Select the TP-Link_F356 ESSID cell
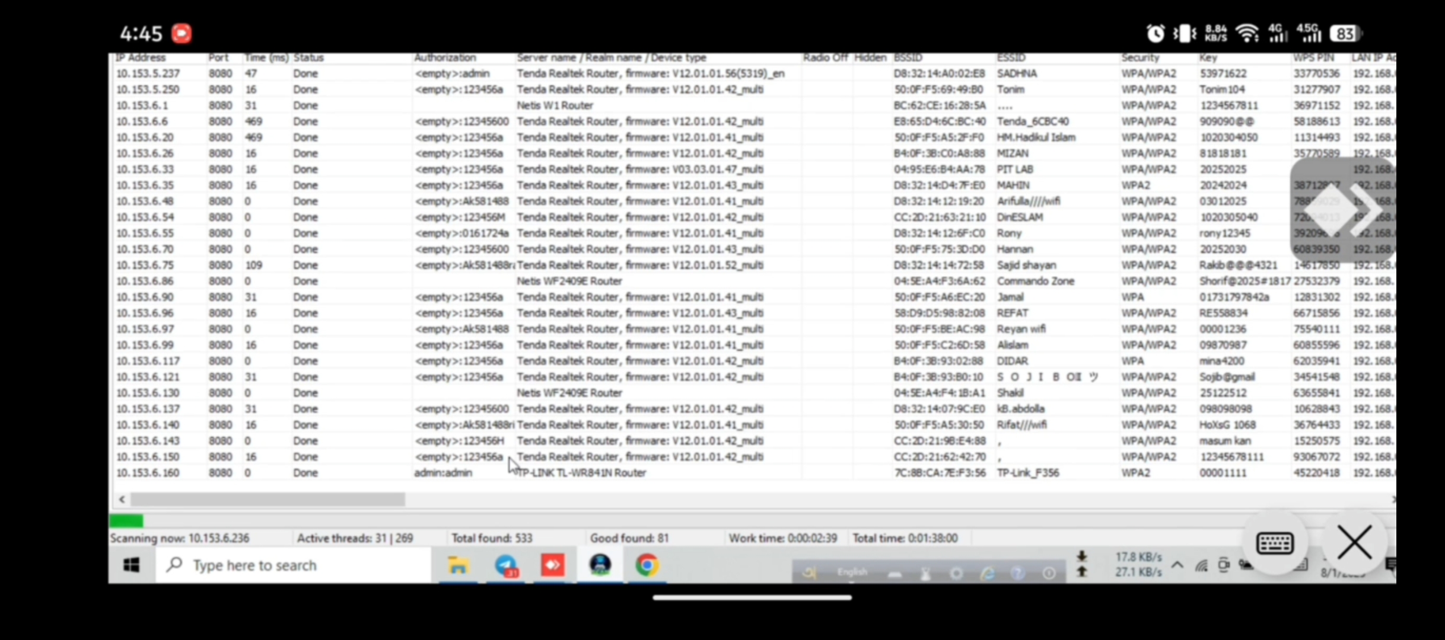 click(x=1028, y=473)
